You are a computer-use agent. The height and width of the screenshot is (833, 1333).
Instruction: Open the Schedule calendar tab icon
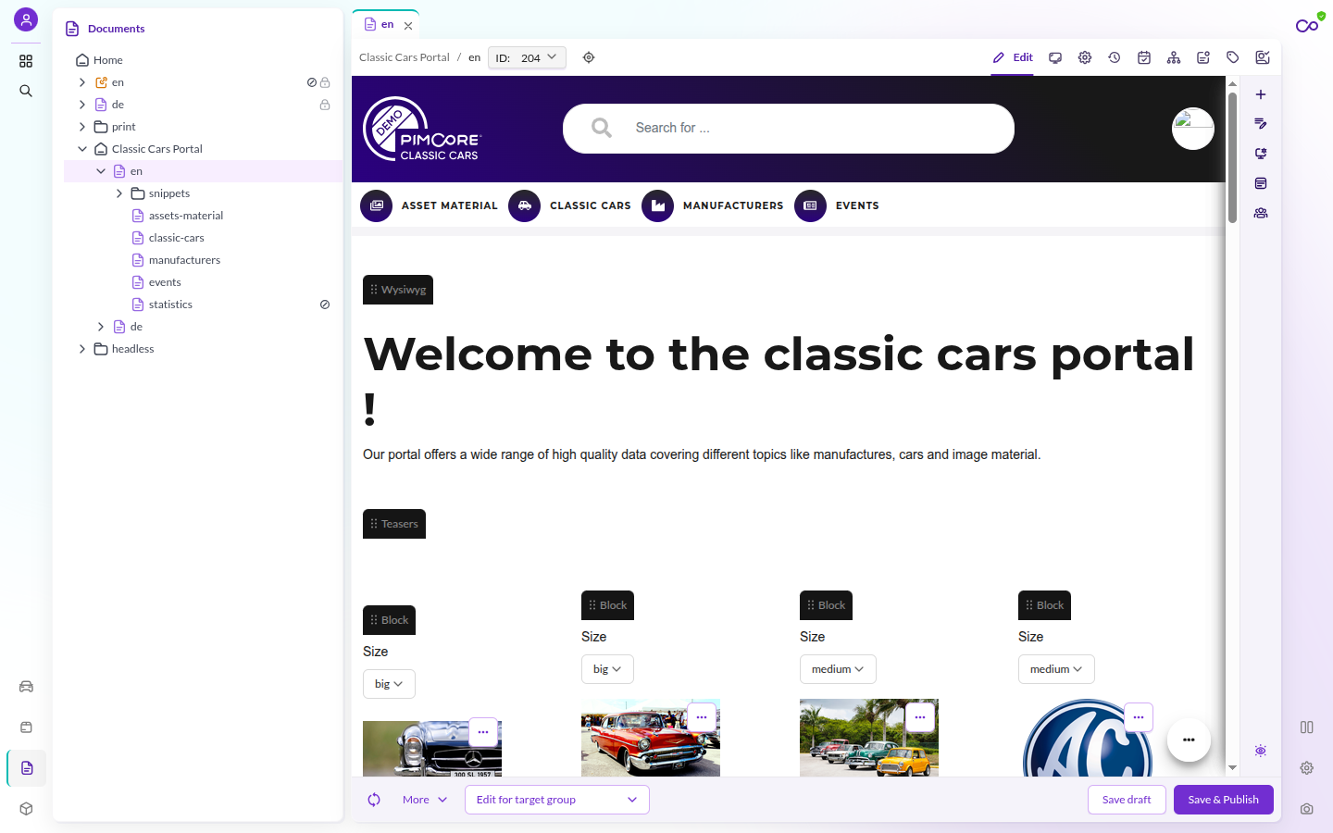1144,57
